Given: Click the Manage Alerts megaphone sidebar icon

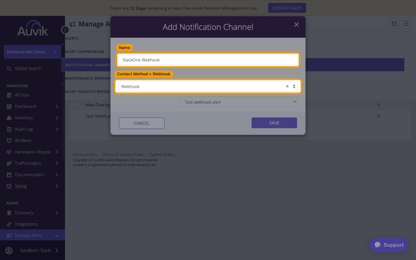Looking at the screenshot, I should click(9, 236).
